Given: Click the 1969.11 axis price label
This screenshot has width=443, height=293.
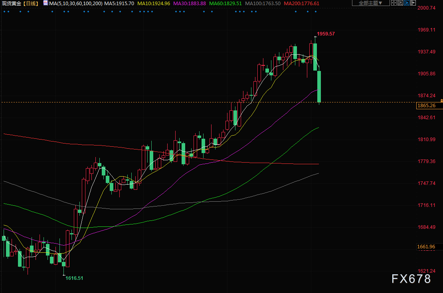Looking at the screenshot, I should coord(426,30).
